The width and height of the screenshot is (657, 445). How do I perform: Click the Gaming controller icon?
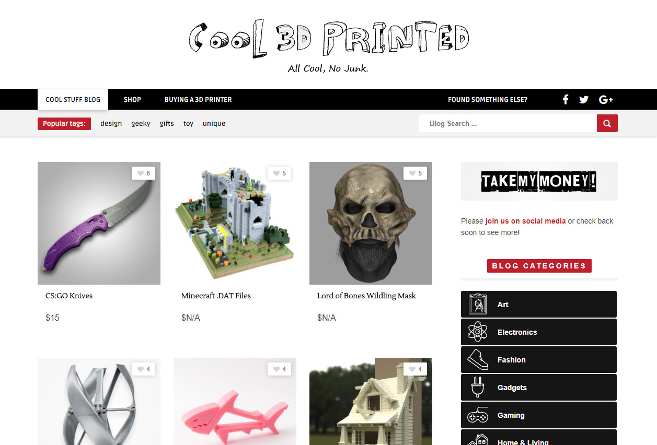point(478,416)
